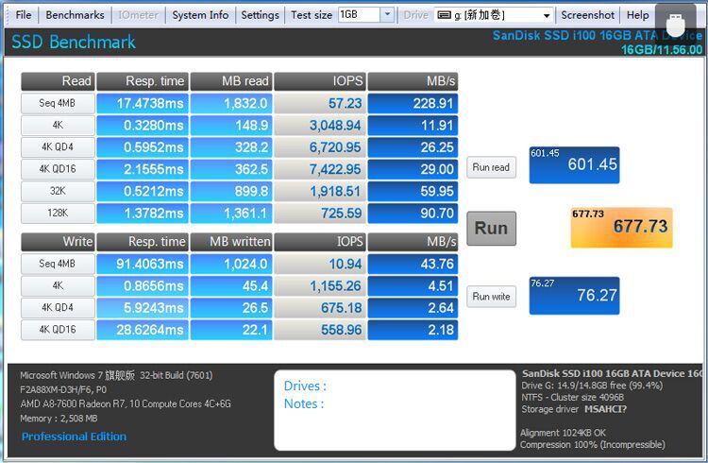Click the Read column header
This screenshot has width=708, height=463.
coord(58,81)
